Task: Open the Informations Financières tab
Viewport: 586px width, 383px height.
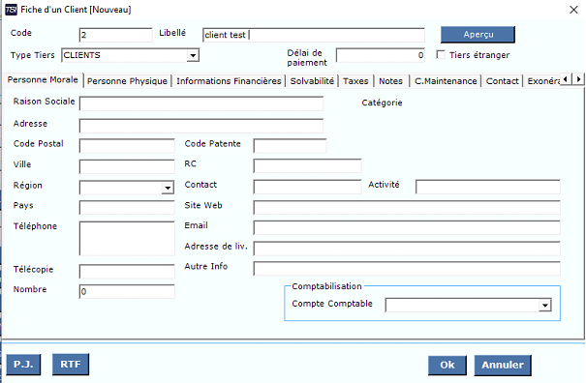Action: click(229, 81)
